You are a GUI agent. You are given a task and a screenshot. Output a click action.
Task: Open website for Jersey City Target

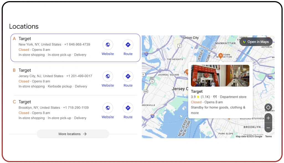point(108,76)
